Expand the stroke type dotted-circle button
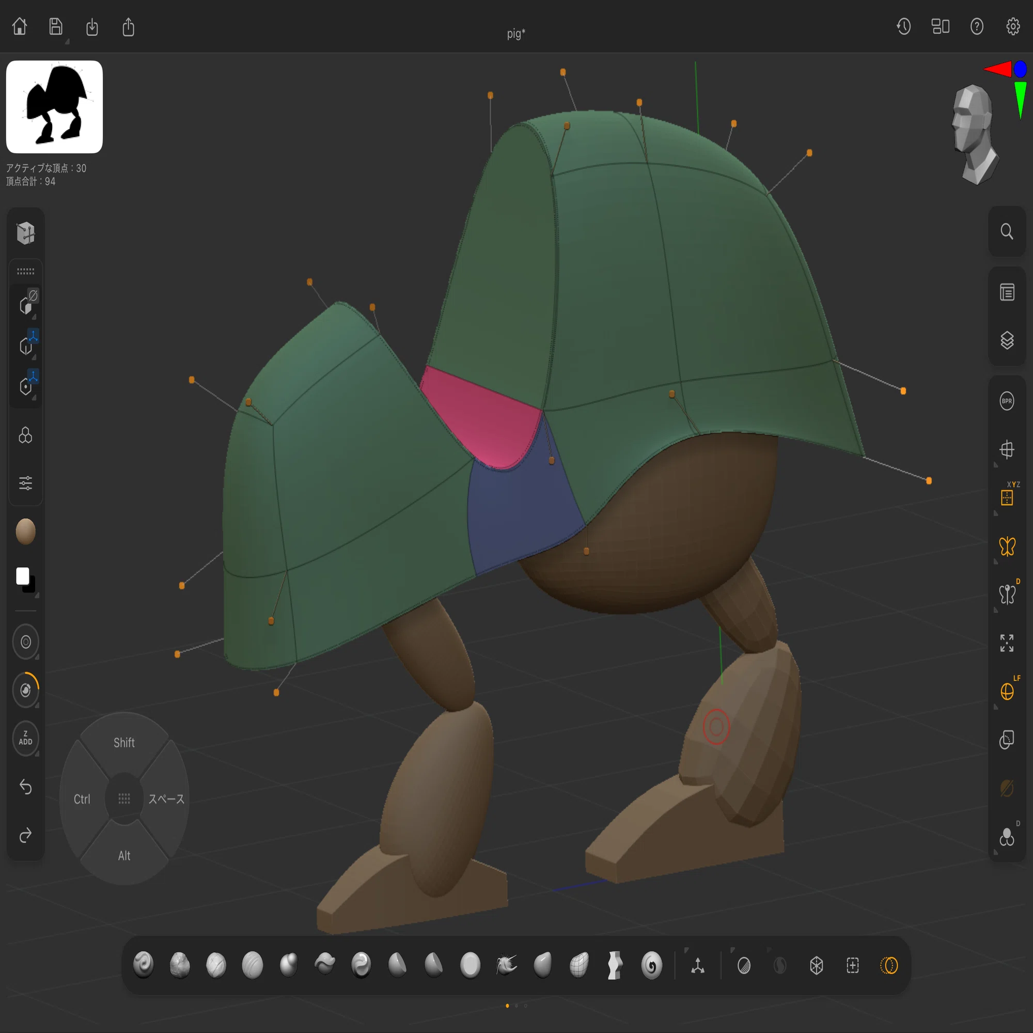The width and height of the screenshot is (1033, 1033). pos(25,641)
